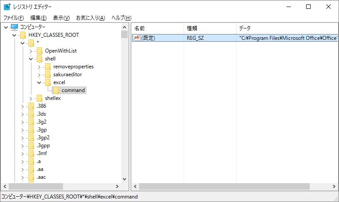Image resolution: width=339 pixels, height=202 pixels.
Task: Click values pane scroll right arrow
Action: (334, 186)
